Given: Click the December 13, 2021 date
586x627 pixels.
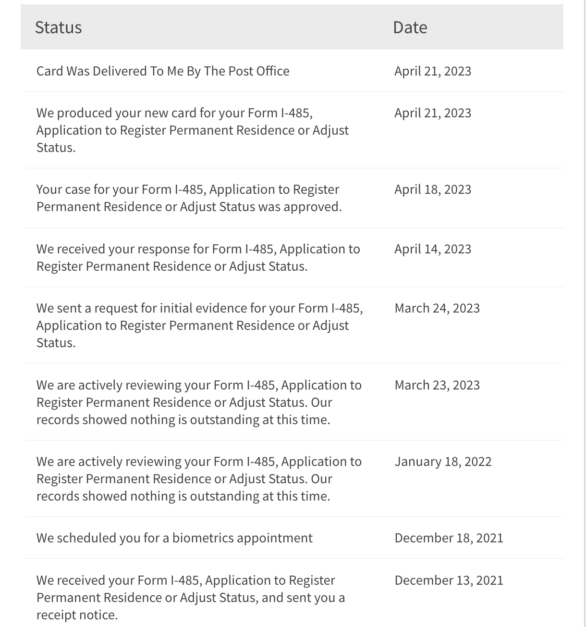Looking at the screenshot, I should click(449, 580).
